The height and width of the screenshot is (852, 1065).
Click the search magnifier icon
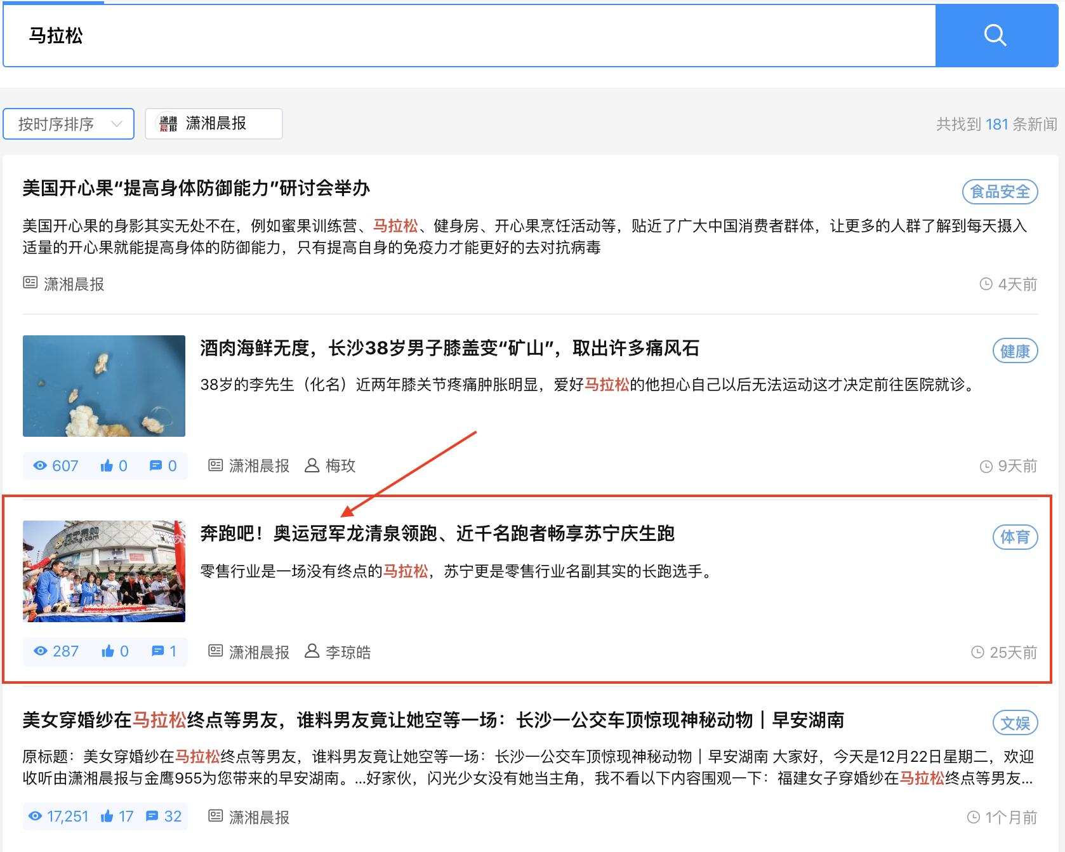[995, 36]
